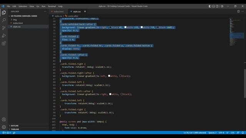
Task: Click the VS Code logo icon
Action: pos(3,6)
